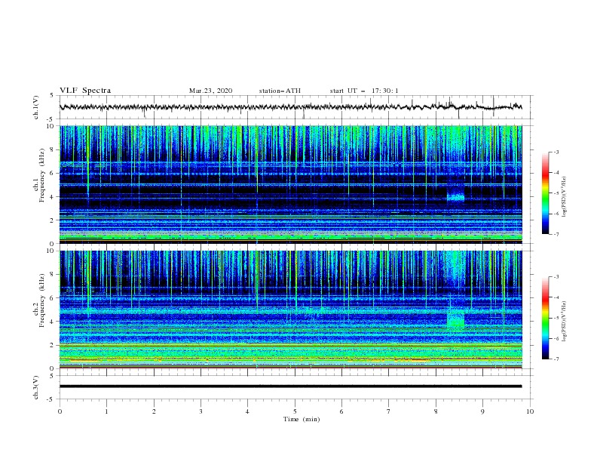Click time-axis tick label "9"
Viewport: 597px width, 462px height.
point(482,411)
